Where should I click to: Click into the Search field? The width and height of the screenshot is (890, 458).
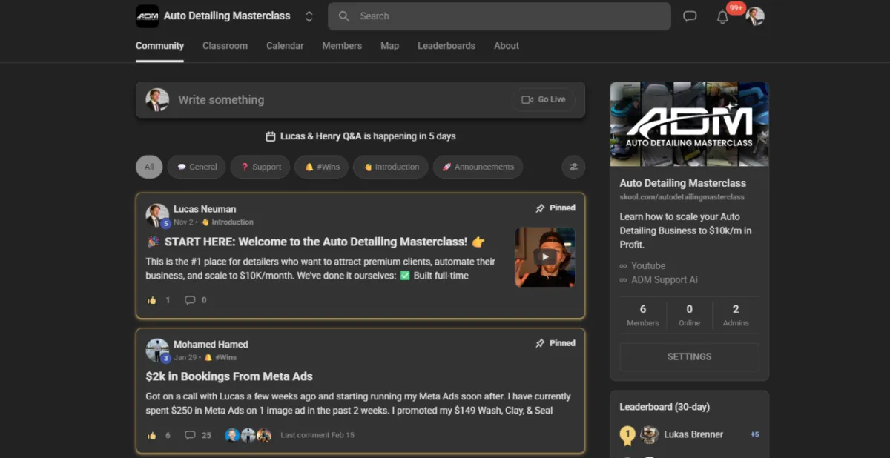point(499,16)
